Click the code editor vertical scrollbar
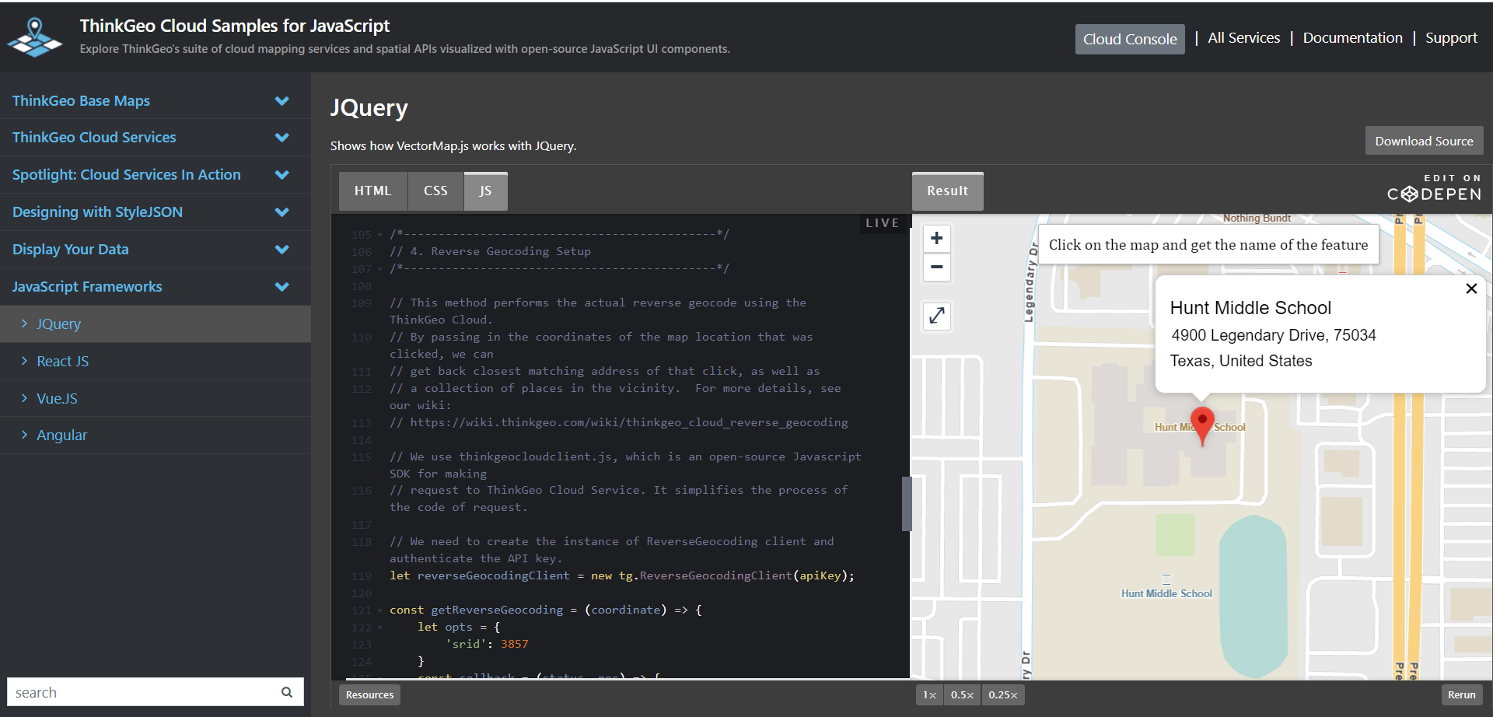Screen dimensions: 1493x717 tap(907, 503)
